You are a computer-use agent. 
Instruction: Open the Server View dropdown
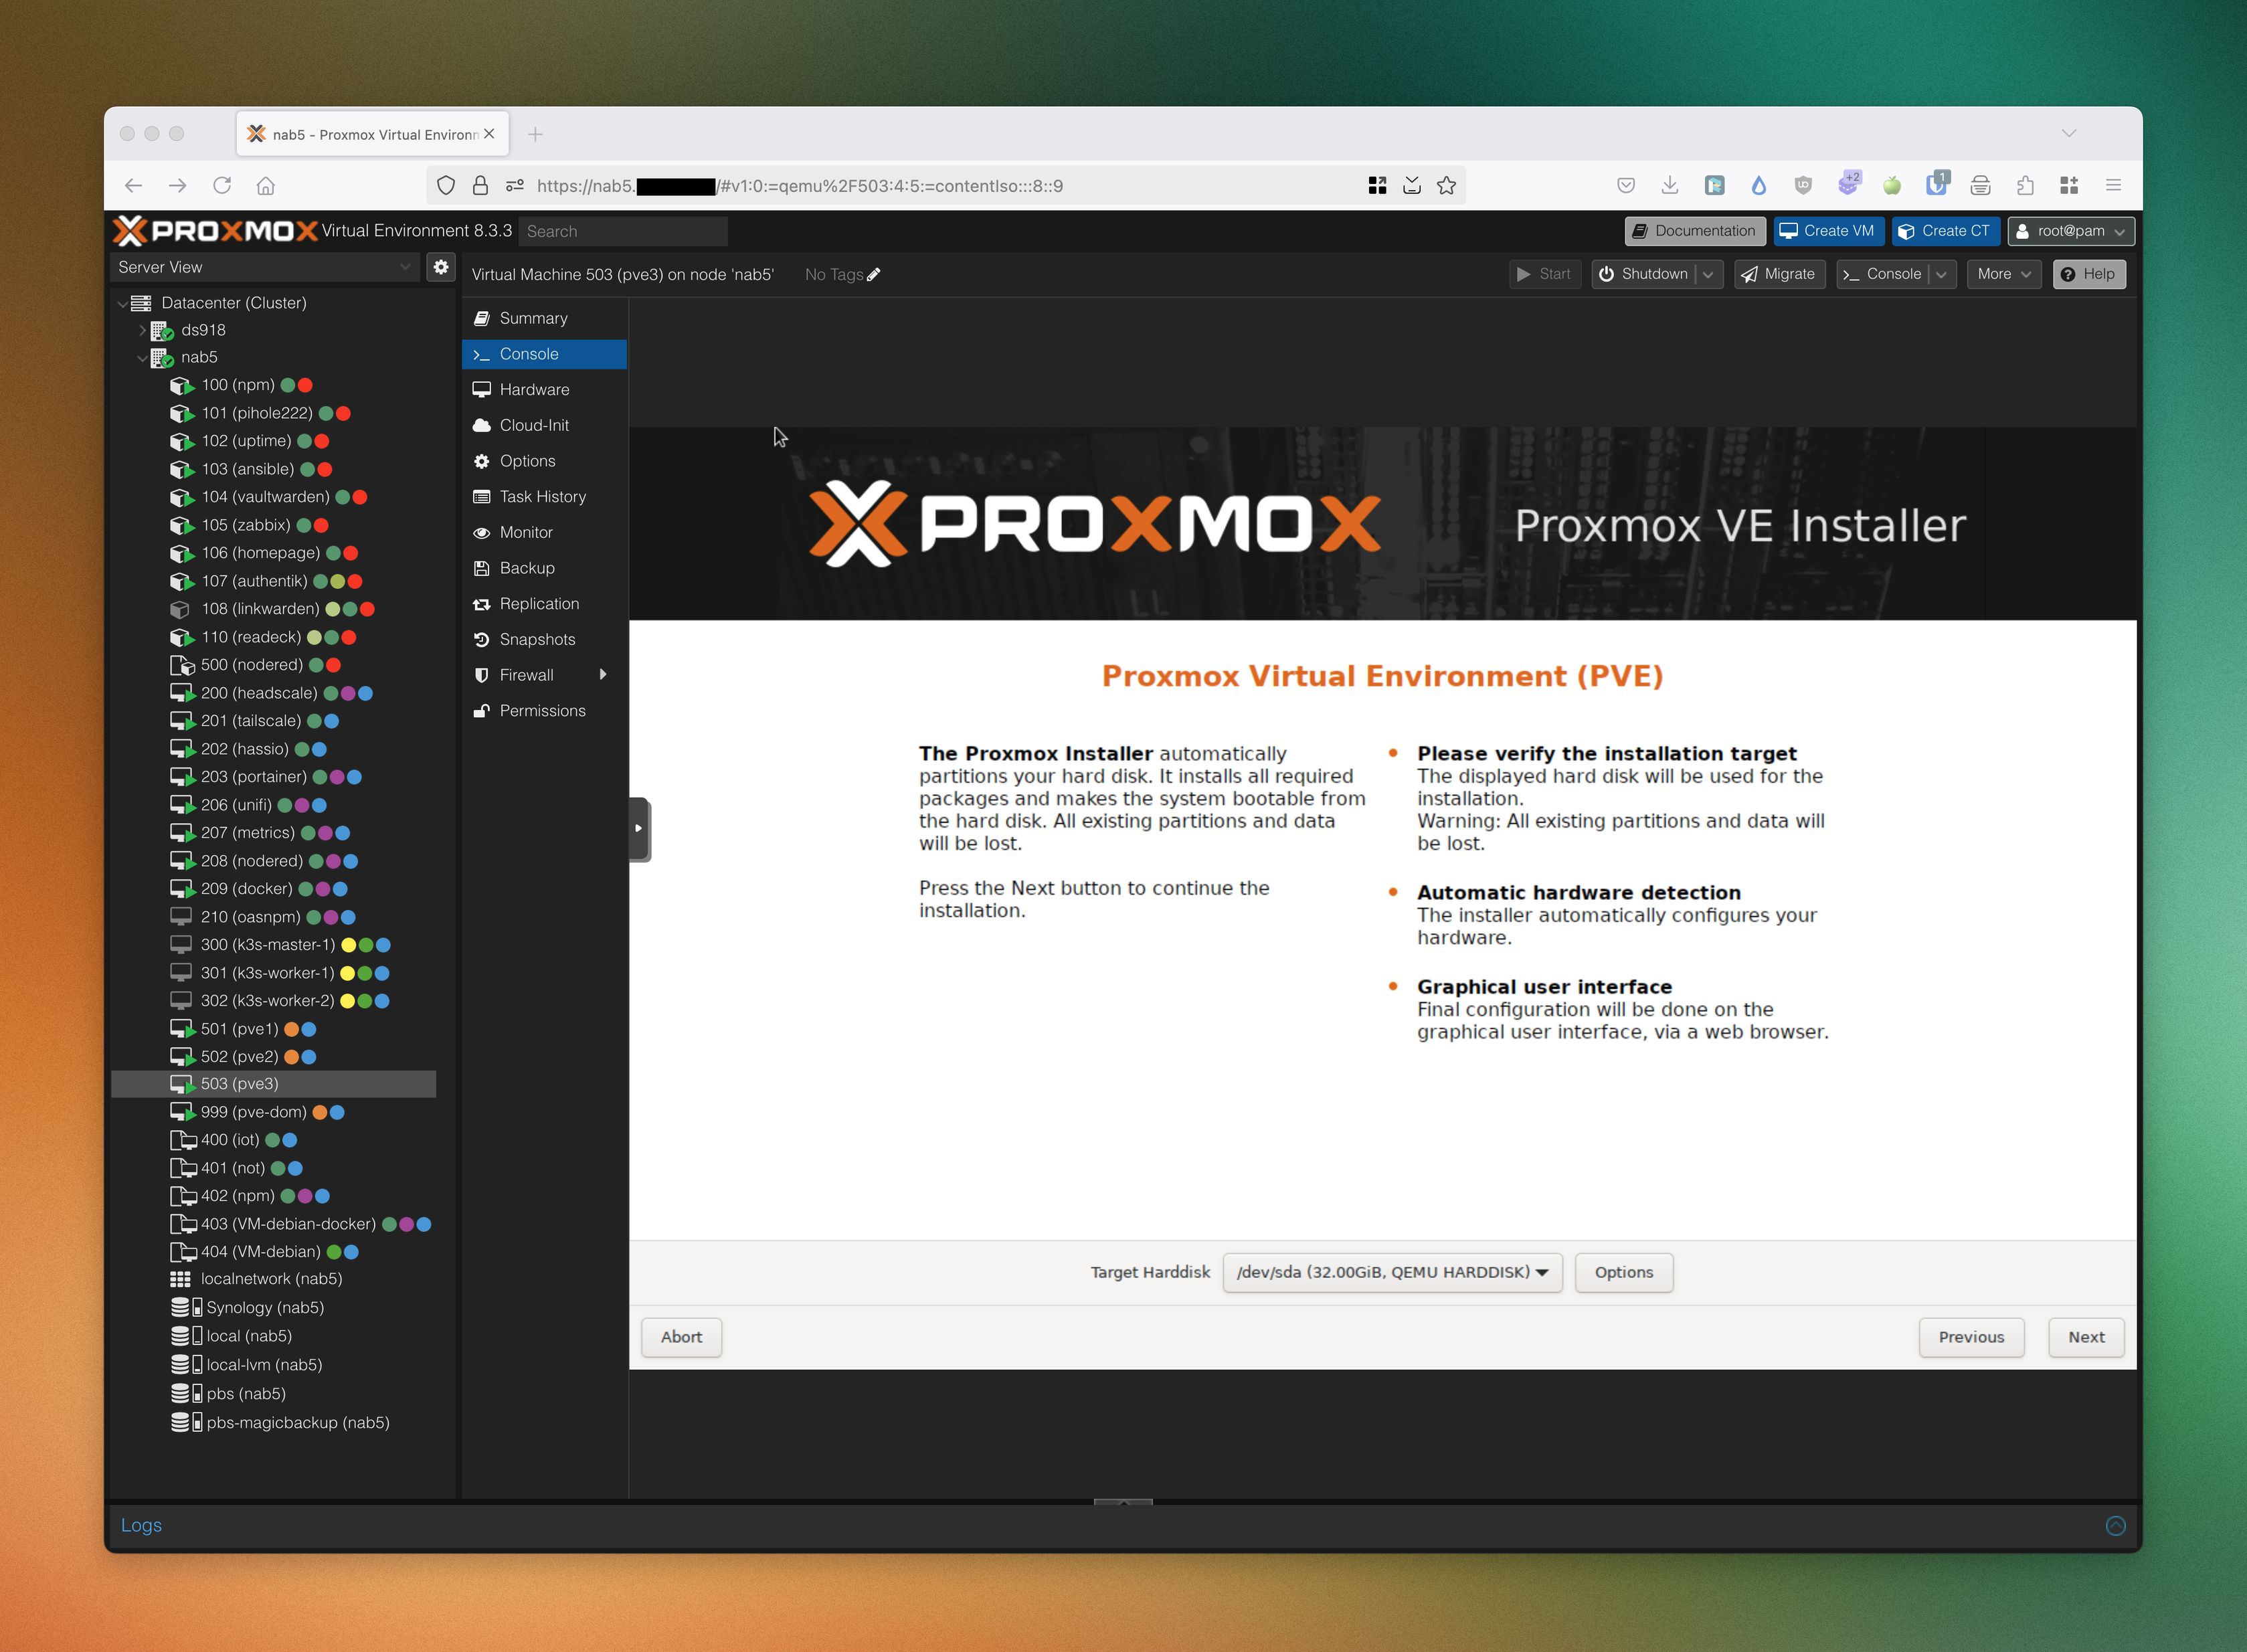point(264,267)
